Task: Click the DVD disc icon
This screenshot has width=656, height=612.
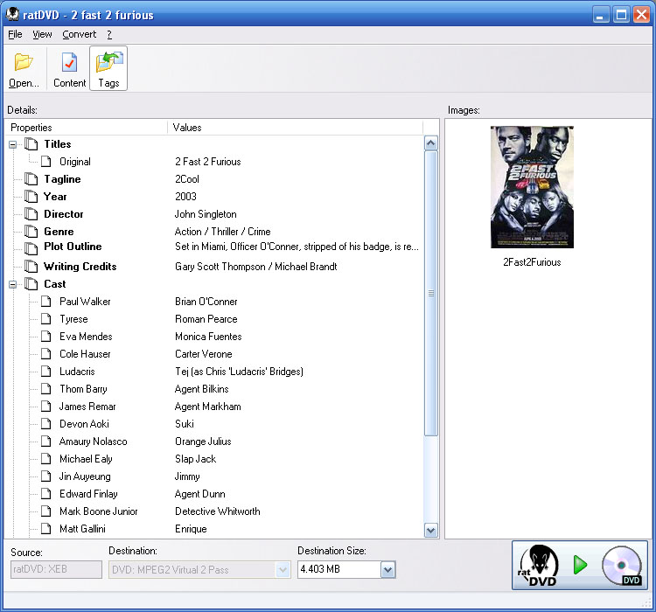Action: (622, 565)
